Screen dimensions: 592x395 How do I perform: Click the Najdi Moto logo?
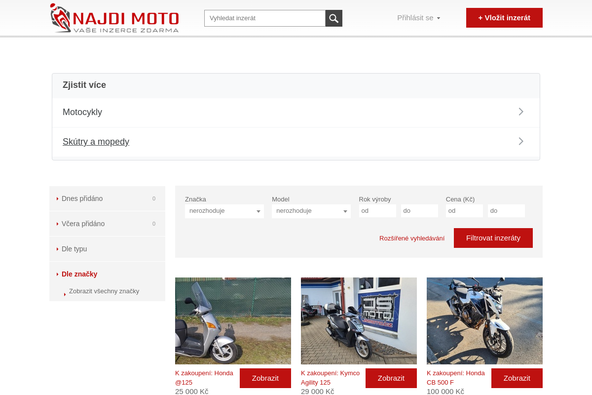coord(114,18)
